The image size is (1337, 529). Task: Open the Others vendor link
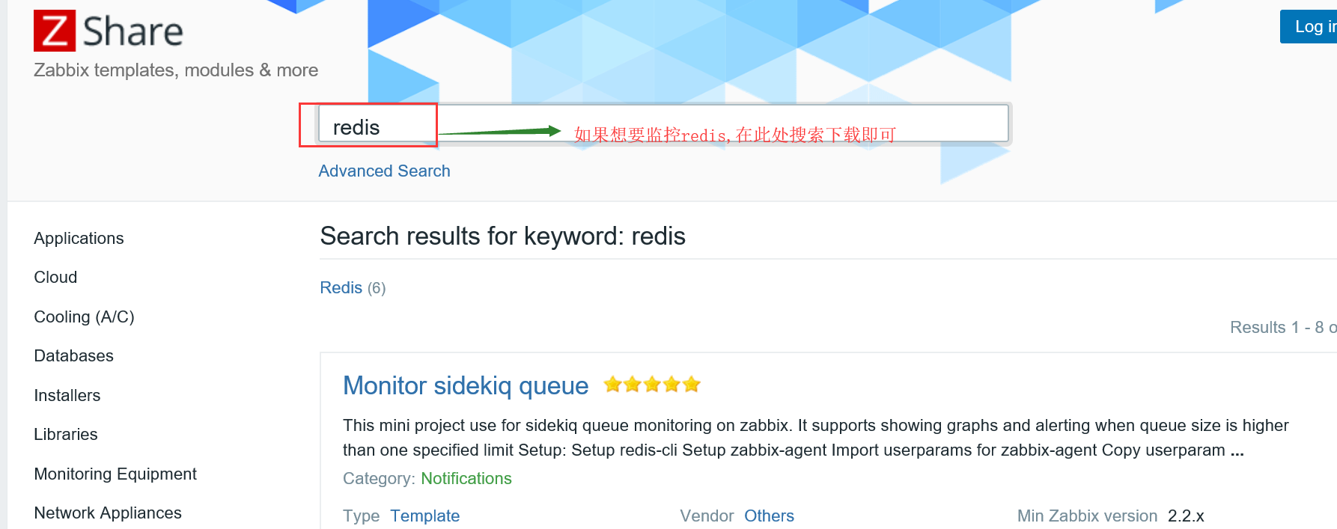point(769,516)
